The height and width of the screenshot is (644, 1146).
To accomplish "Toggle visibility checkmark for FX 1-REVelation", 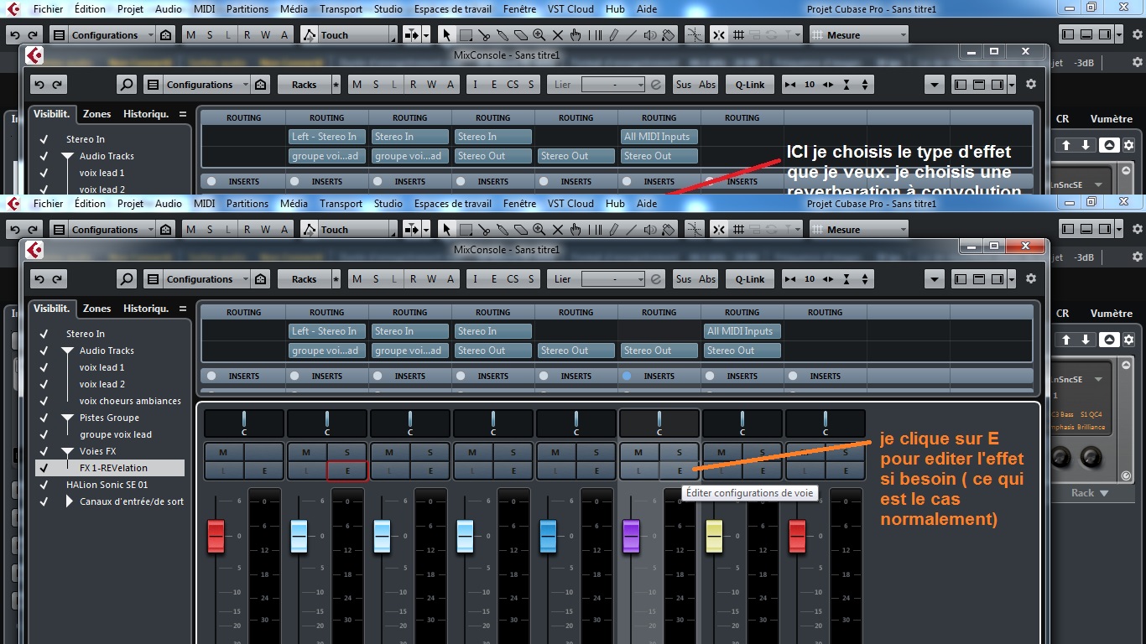I will pyautogui.click(x=44, y=468).
